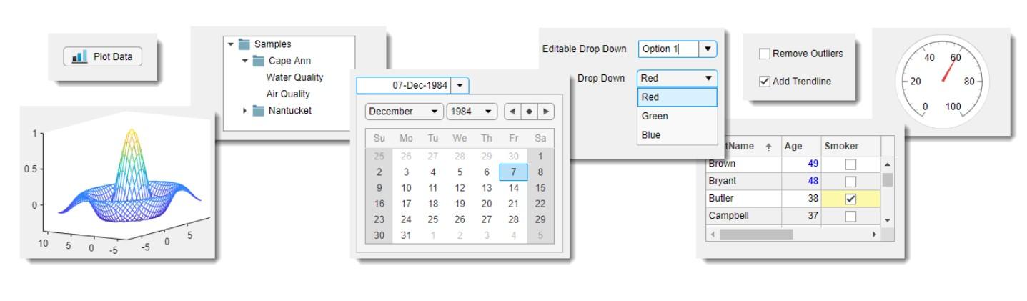Click the next month arrow in calendar
Screen dimensions: 1027x301
pyautogui.click(x=546, y=112)
